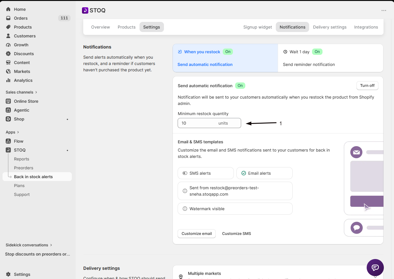Click the Settings gear icon at bottom
This screenshot has height=279, width=394.
coord(8,274)
